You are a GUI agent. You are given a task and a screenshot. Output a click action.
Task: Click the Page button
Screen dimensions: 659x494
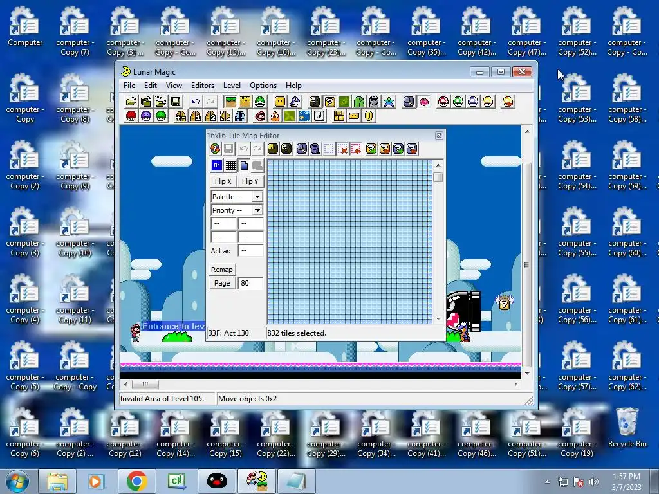point(222,283)
